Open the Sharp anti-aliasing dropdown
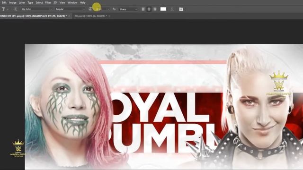 (128, 9)
